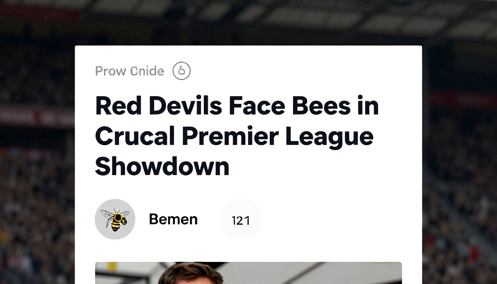Viewport: 497px width, 284px height.
Task: Click the word "Crucal" in the headline
Action: tap(135, 136)
